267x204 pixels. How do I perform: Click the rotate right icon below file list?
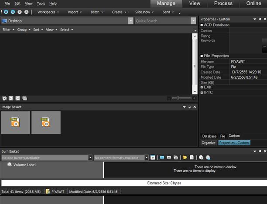click(18, 98)
